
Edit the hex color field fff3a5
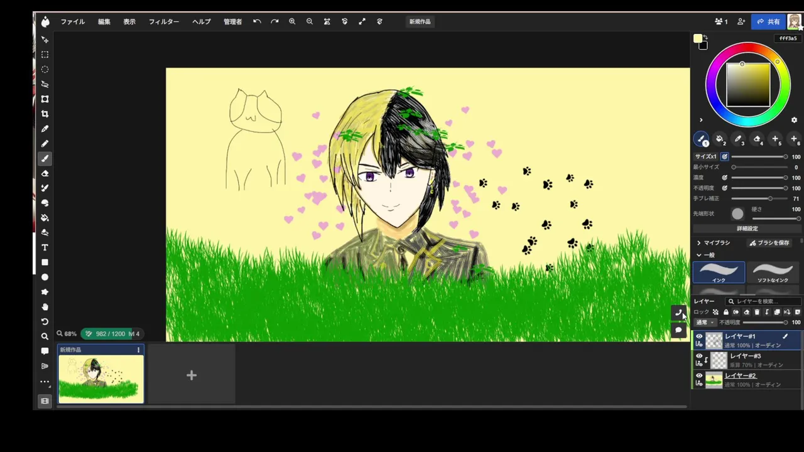(788, 38)
